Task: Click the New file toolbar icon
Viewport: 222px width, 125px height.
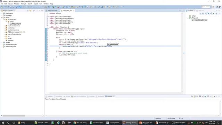Action: pyautogui.click(x=2, y=7)
